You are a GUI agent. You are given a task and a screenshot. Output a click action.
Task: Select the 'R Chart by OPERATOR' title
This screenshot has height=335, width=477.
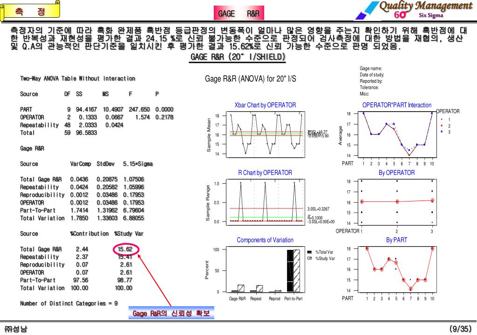pos(265,173)
